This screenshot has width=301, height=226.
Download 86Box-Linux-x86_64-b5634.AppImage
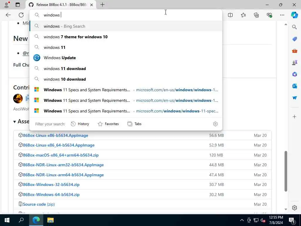click(59, 145)
